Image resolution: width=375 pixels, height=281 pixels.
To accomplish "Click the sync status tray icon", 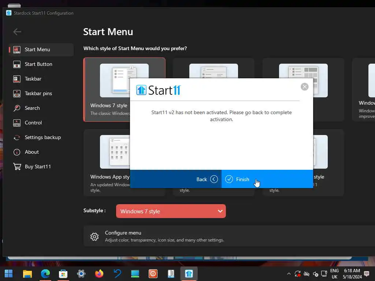I will click(x=298, y=274).
